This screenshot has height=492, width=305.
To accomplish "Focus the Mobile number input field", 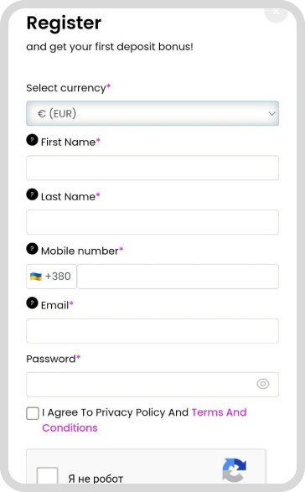I will pyautogui.click(x=178, y=277).
